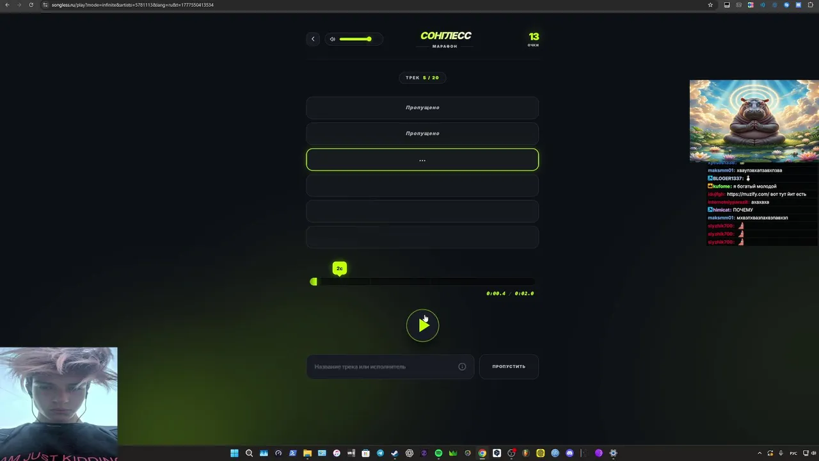
Task: Open Settings gear from the taskbar
Action: [x=613, y=453]
